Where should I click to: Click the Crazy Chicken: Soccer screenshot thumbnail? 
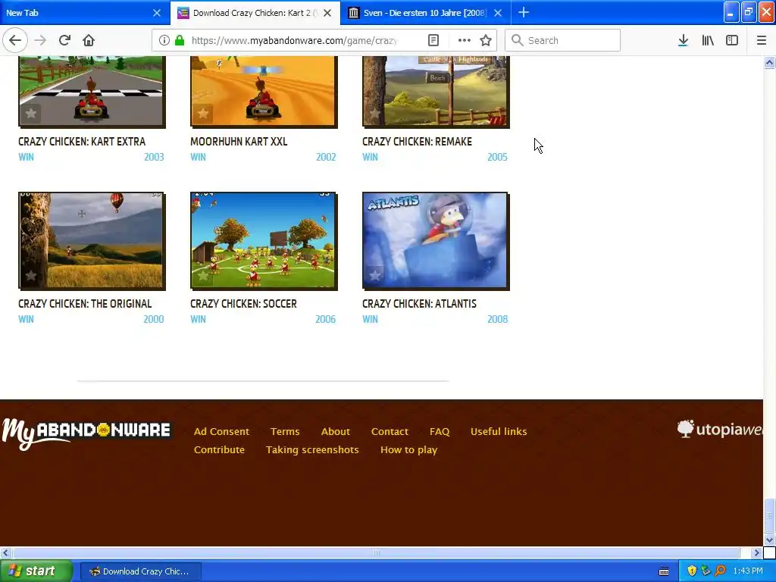(x=264, y=241)
